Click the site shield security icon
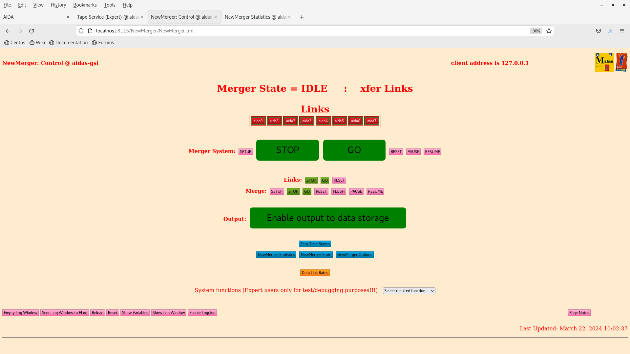Viewport: 630px width, 354px height. coord(81,31)
